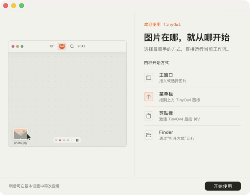Click the search magnifier in preview
Screen dimensions: 250x195
72,47
